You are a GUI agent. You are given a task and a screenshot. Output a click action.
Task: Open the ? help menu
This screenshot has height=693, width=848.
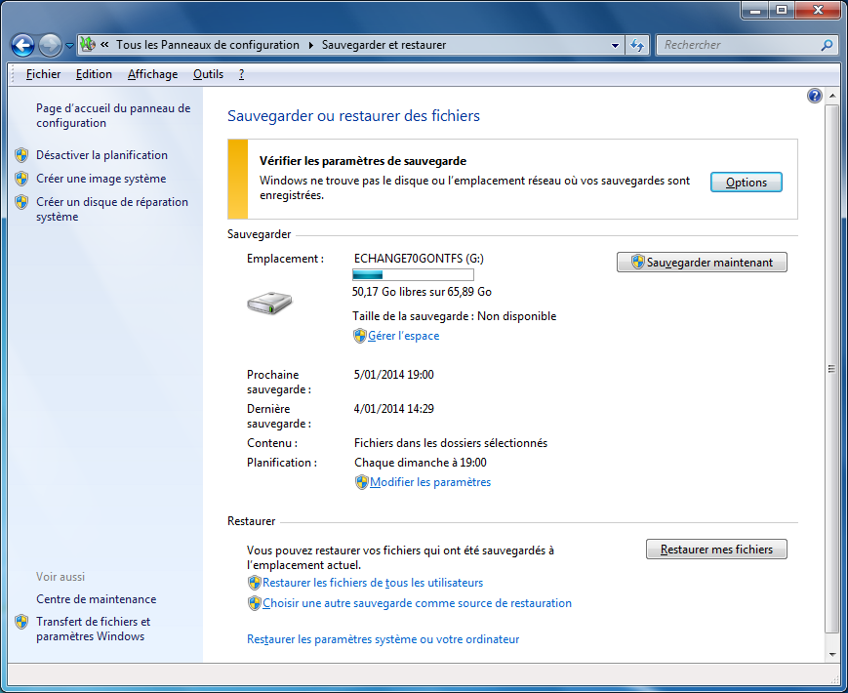tap(241, 74)
